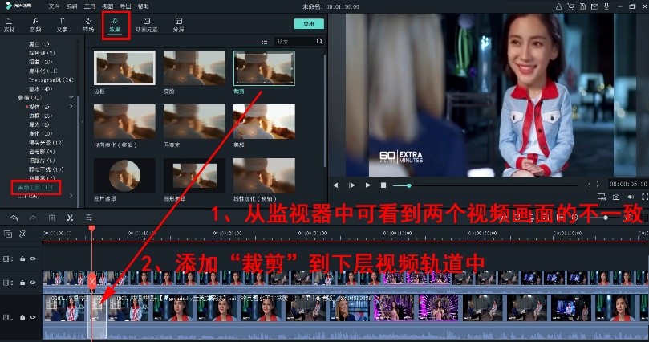The height and width of the screenshot is (342, 649).
Task: Open the 动画元素 elements tab
Action: click(x=147, y=25)
